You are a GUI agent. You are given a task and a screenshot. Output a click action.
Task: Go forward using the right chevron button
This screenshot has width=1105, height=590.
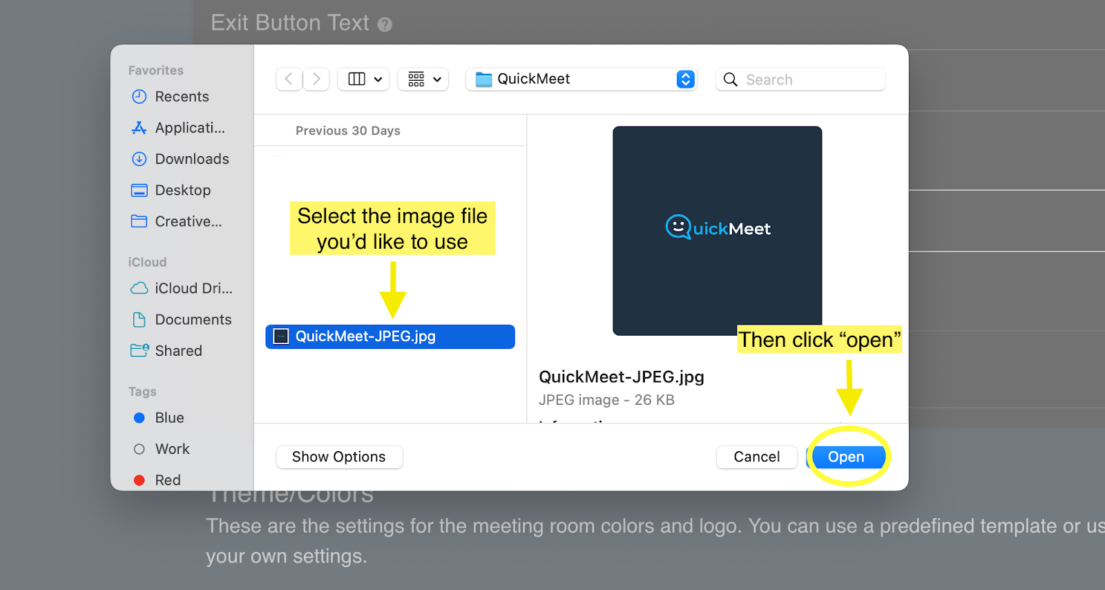pos(316,79)
